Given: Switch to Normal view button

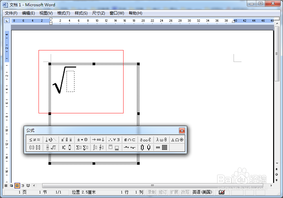Looking at the screenshot, I should point(6,185).
